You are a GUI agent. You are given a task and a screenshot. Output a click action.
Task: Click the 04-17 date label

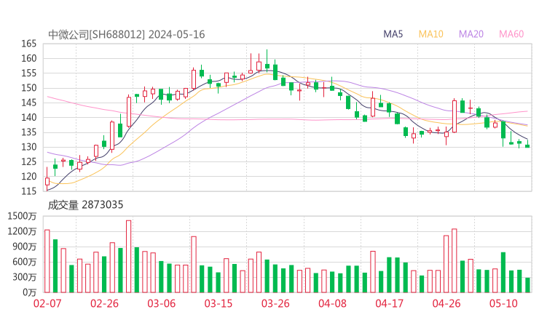[x=389, y=303]
